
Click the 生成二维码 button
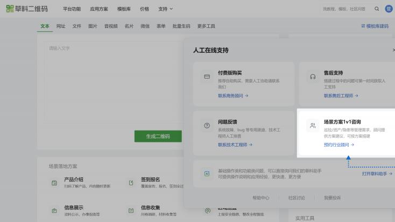[x=158, y=136]
